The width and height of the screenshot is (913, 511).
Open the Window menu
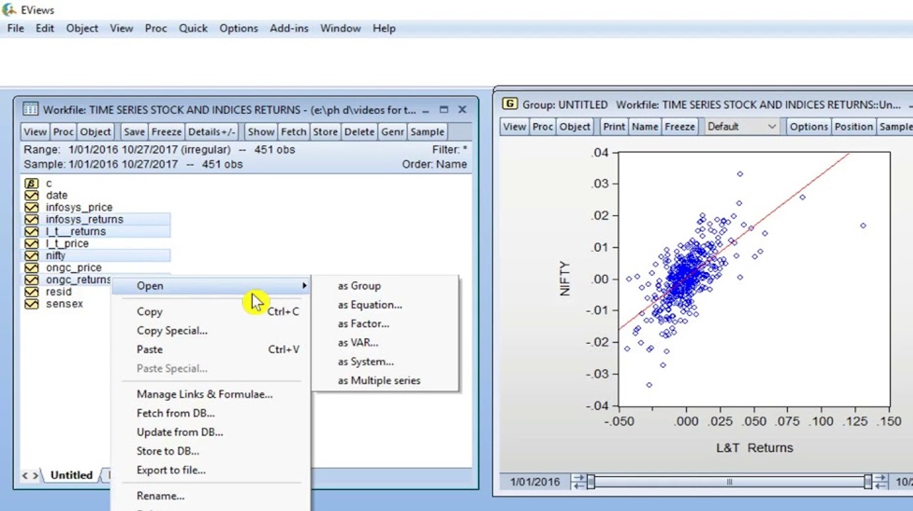pyautogui.click(x=340, y=28)
